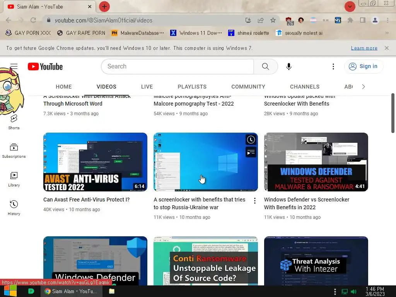Select the VIDEOS tab
Screen dimensions: 396x297
pos(106,87)
